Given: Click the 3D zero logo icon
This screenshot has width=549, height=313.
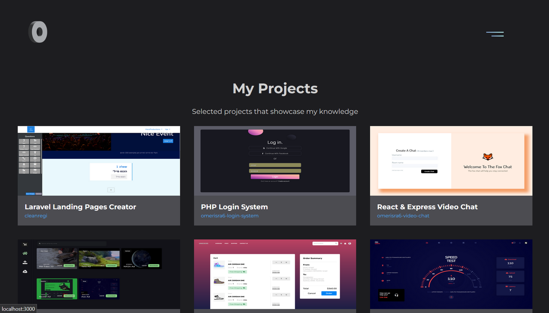Looking at the screenshot, I should pos(38,32).
